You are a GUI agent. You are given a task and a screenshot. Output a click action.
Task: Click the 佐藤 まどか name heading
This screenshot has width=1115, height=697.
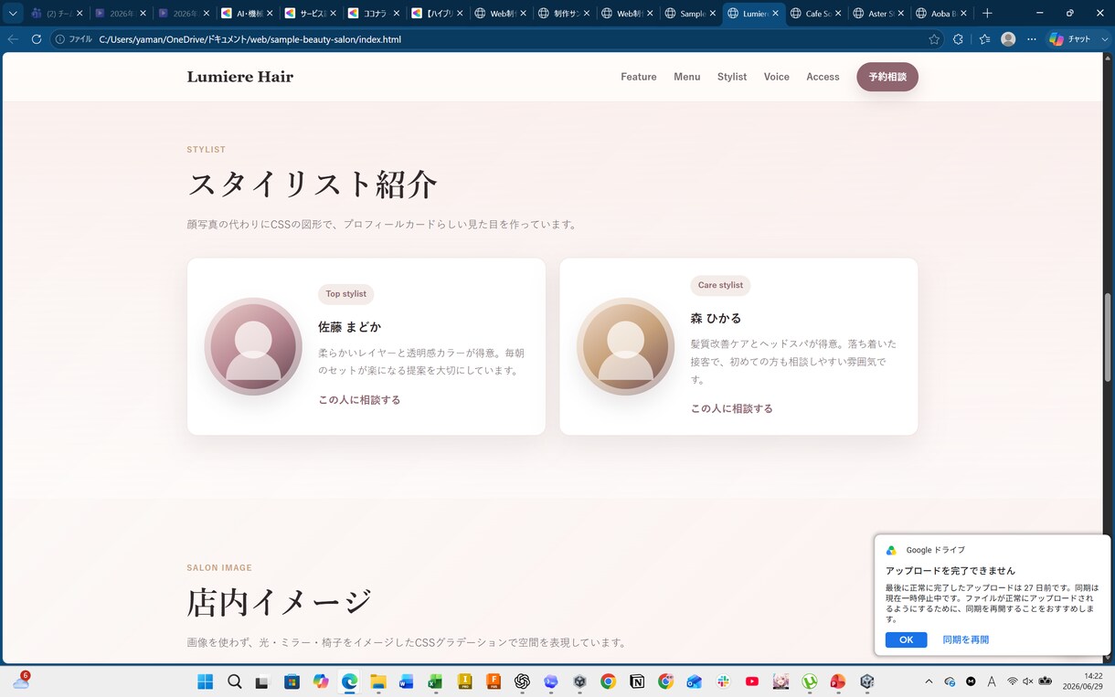click(x=349, y=327)
